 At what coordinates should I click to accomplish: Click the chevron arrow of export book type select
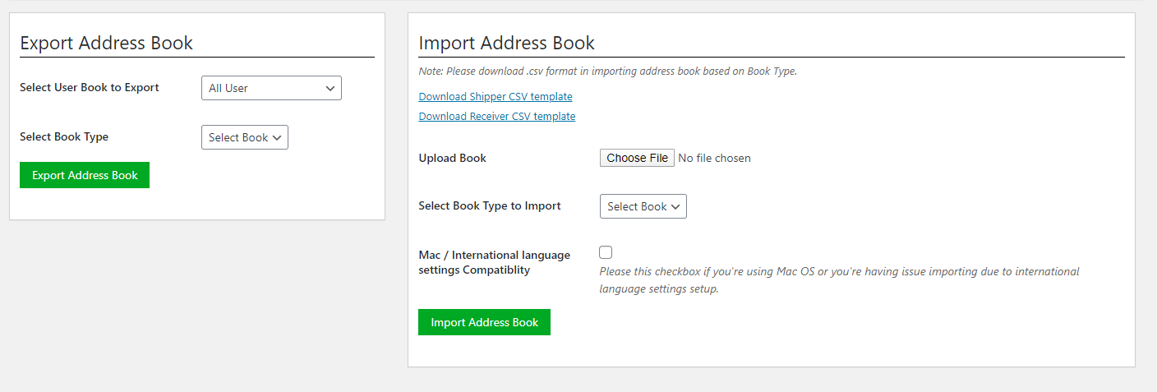[277, 137]
